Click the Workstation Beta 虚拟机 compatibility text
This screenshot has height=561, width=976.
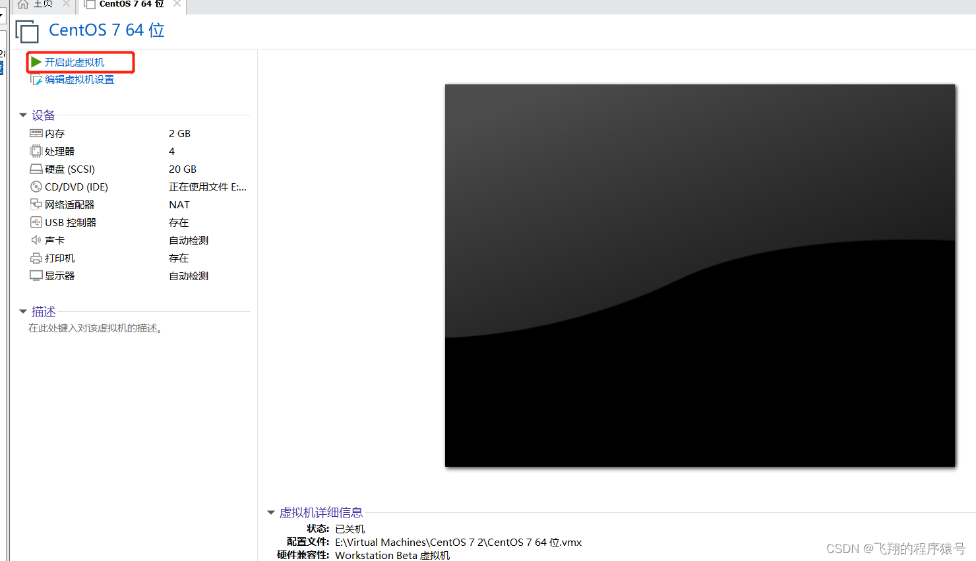click(392, 556)
